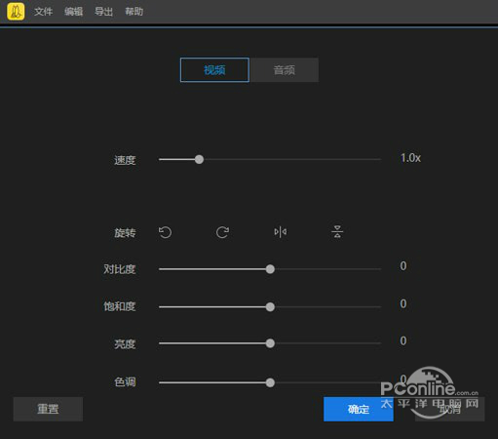The image size is (498, 439).
Task: Click the 饱和度 label
Action: click(x=120, y=306)
